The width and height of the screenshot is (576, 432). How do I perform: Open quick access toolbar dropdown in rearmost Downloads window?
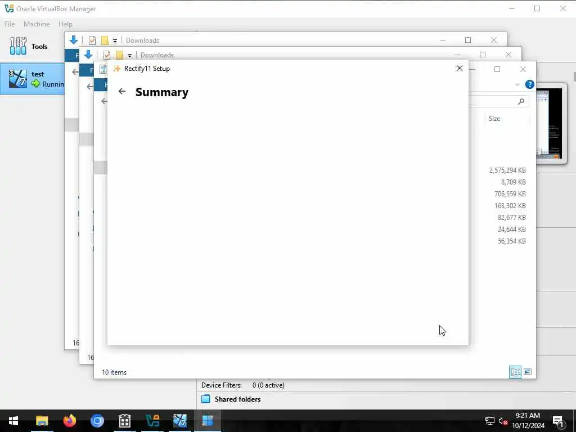click(x=115, y=40)
